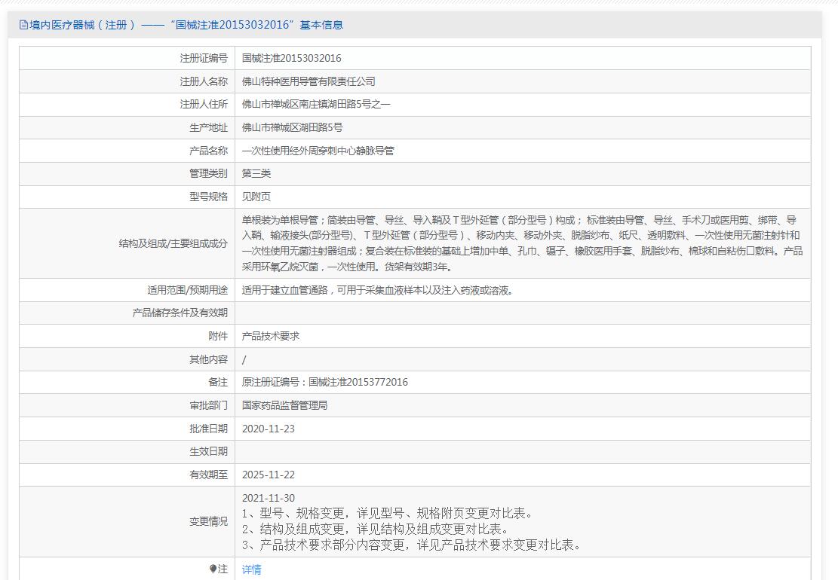Click the 变更情况 row label
The width and height of the screenshot is (838, 580).
tap(208, 521)
